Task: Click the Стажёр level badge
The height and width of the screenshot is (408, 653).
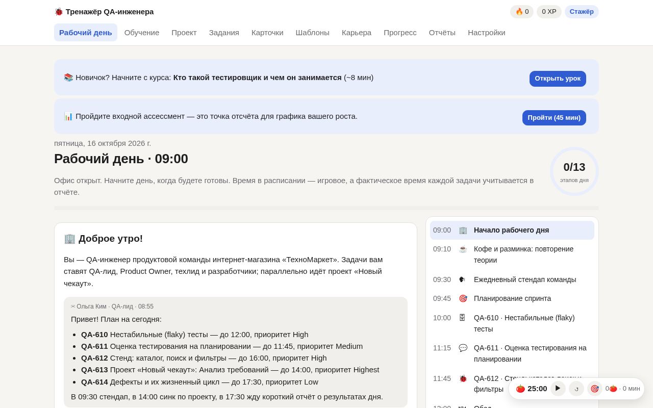Action: pos(582,12)
